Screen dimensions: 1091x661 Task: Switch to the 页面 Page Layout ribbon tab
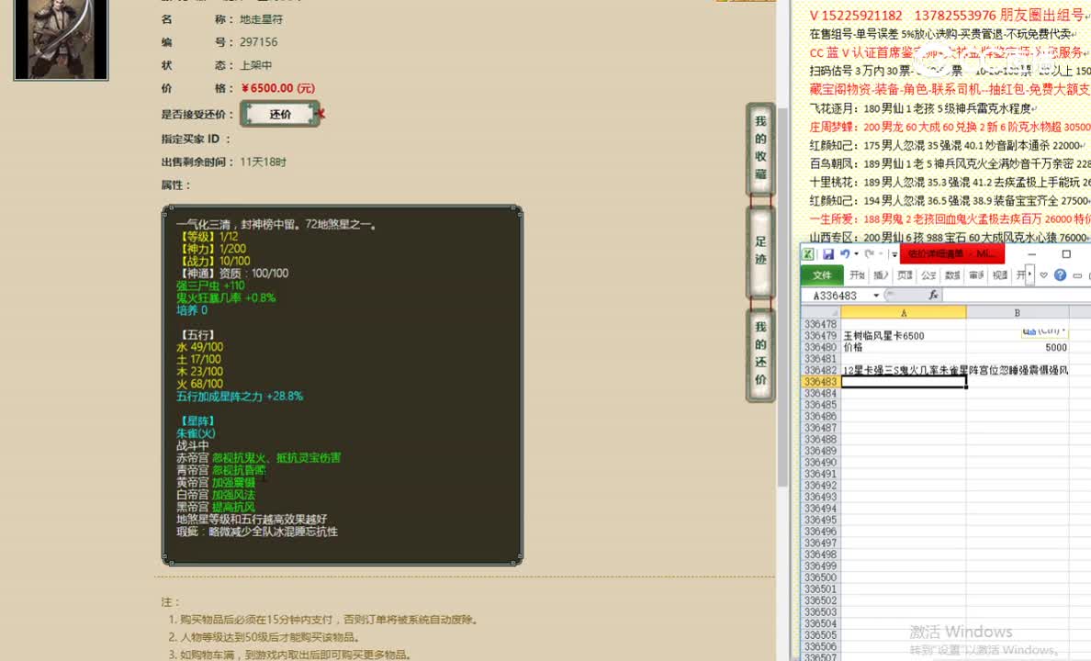tap(905, 274)
